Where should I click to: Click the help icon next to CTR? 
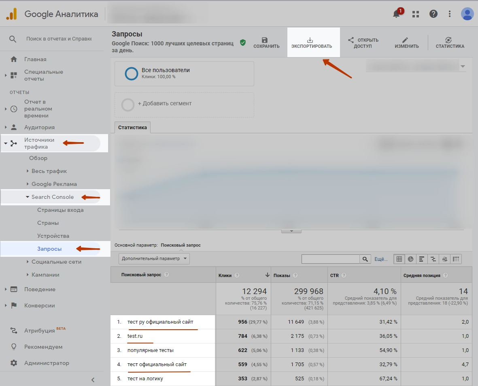(344, 275)
